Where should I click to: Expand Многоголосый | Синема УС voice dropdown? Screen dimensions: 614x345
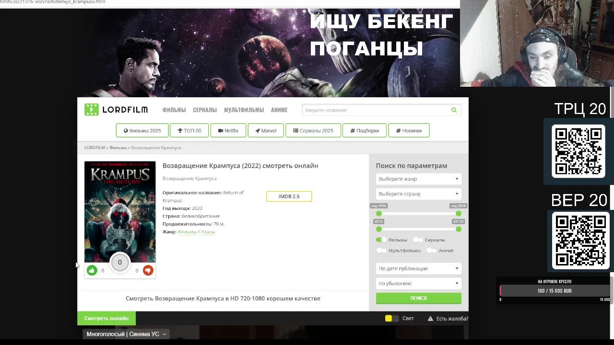127,334
